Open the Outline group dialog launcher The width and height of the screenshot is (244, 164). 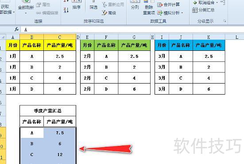225,21
